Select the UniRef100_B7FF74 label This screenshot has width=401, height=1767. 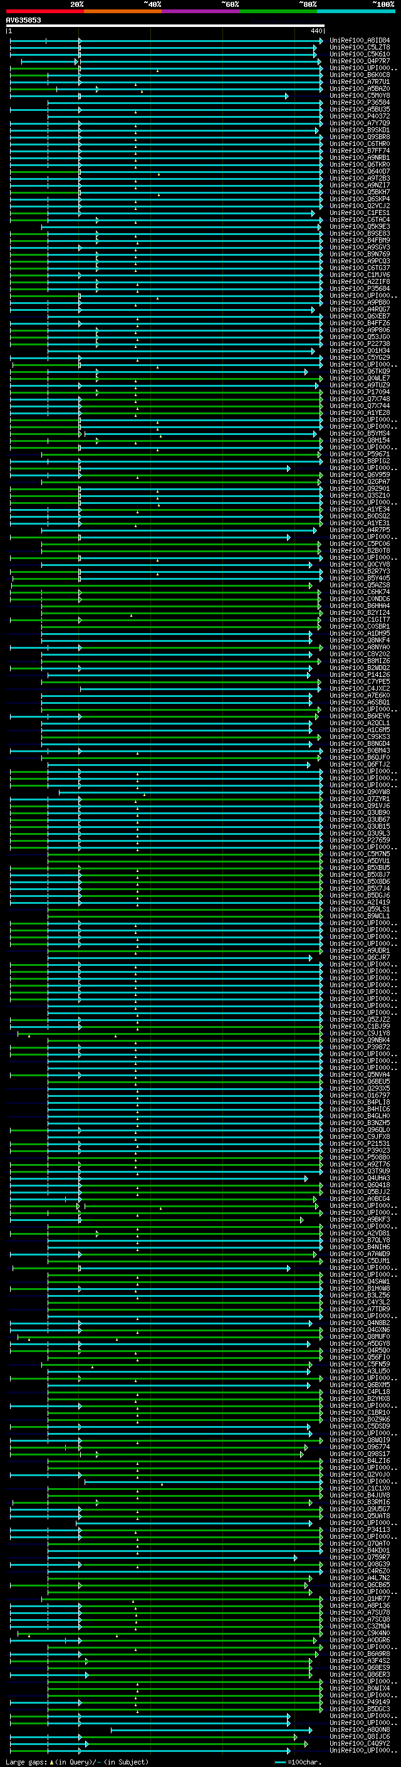(x=360, y=151)
